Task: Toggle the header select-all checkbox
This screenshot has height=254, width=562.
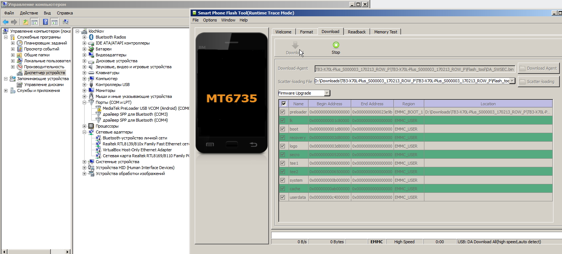Action: coord(284,104)
